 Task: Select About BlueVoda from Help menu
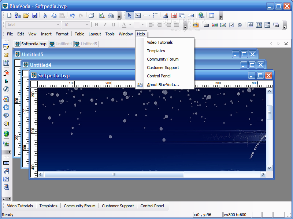[x=163, y=85]
